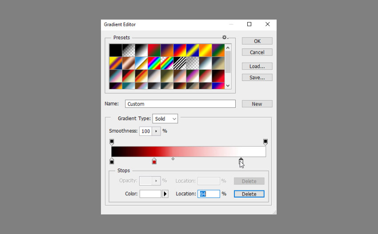Confirm gradient with OK button
Viewport: 378px width, 234px height.
pos(257,41)
